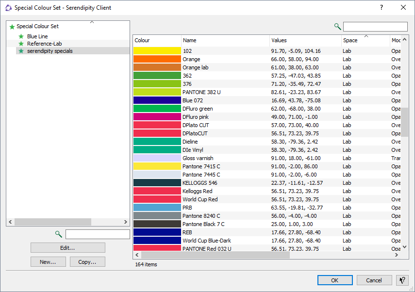Image resolution: width=415 pixels, height=292 pixels.
Task: Click the table's scroll down arrow
Action: point(404,247)
